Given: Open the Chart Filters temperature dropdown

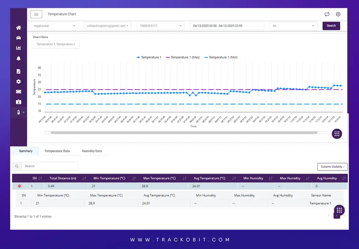Looking at the screenshot, I should (55, 44).
